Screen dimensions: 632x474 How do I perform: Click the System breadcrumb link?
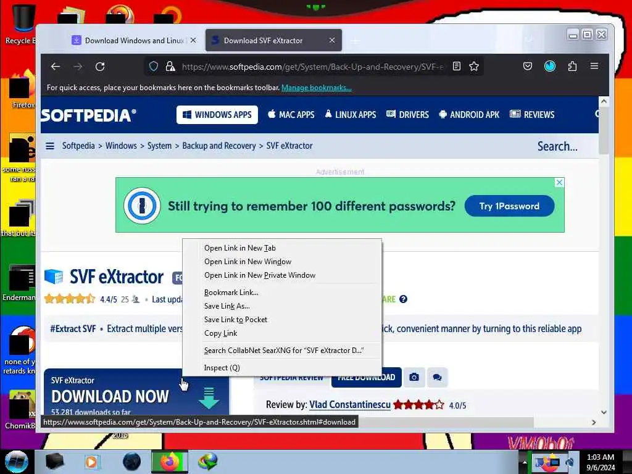[x=159, y=146]
